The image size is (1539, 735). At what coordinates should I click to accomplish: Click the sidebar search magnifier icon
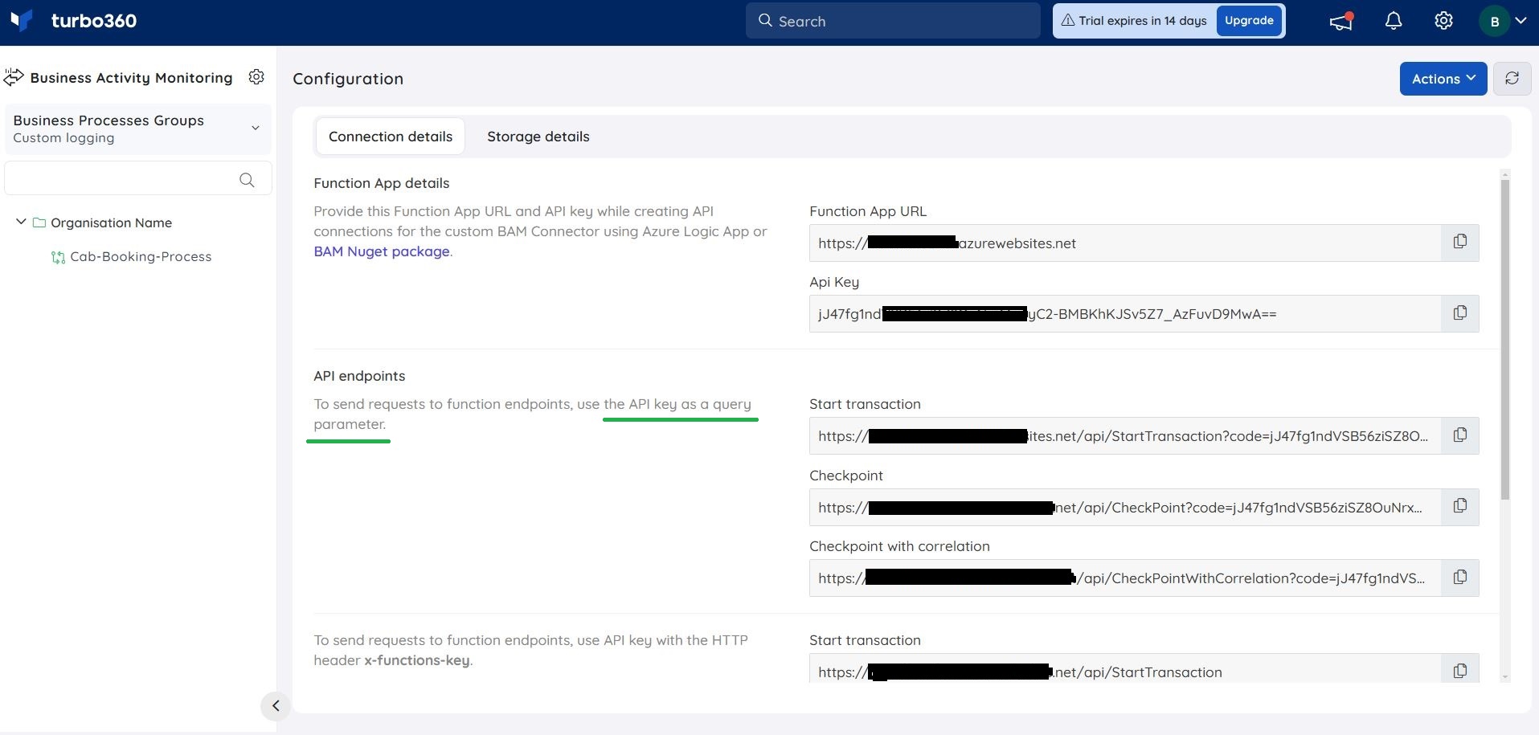point(247,179)
